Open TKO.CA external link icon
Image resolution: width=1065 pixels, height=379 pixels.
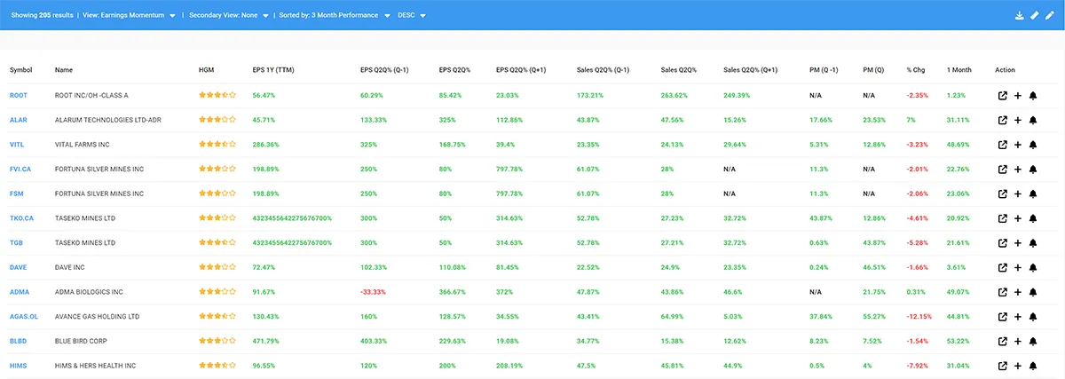click(x=1003, y=217)
